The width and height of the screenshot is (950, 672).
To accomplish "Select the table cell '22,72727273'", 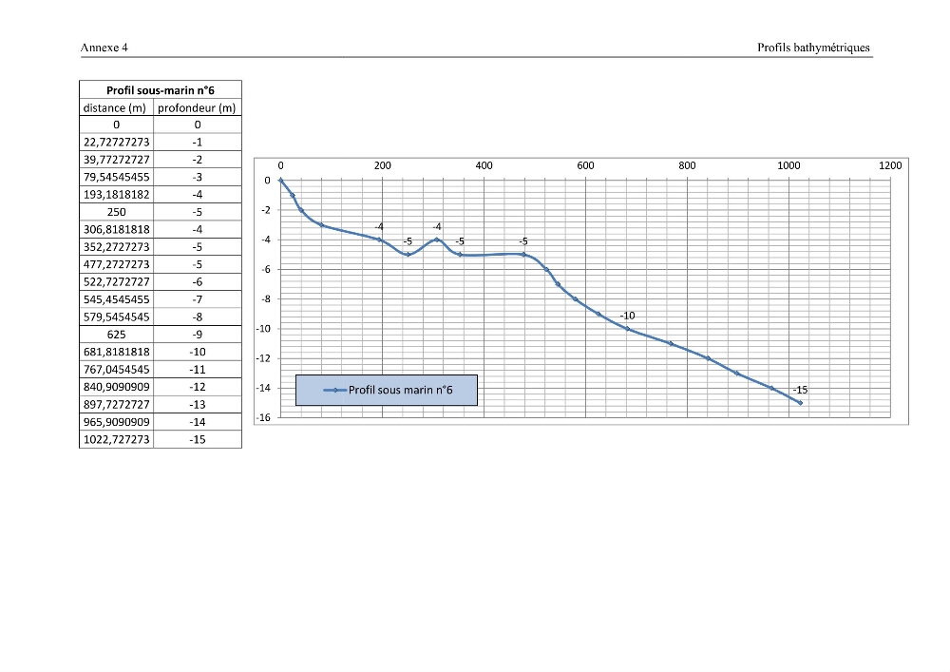I will click(x=116, y=143).
